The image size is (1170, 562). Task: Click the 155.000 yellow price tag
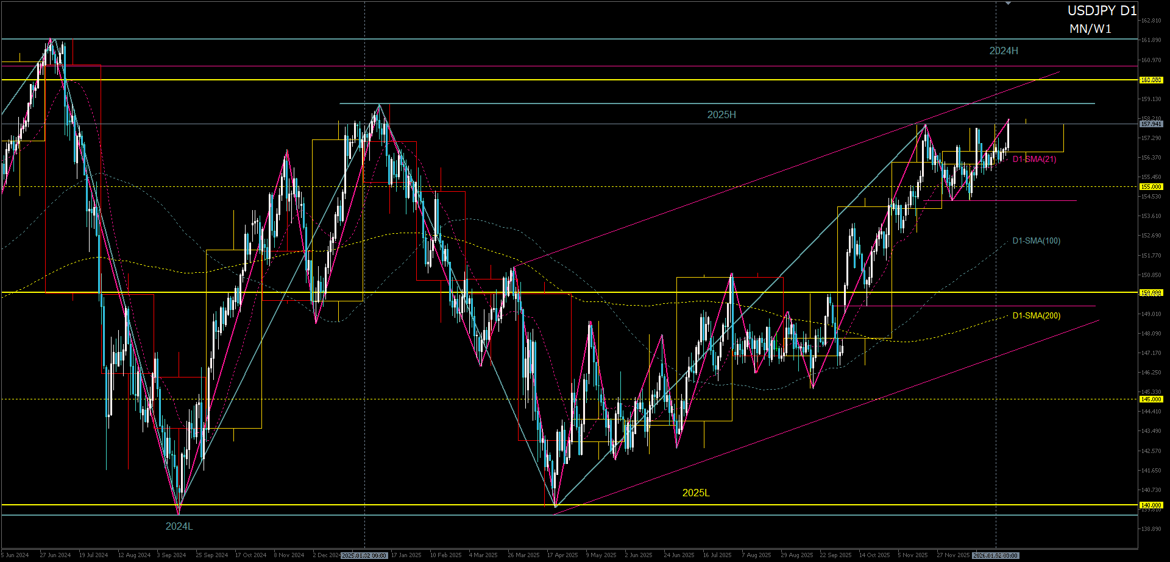(x=1151, y=187)
